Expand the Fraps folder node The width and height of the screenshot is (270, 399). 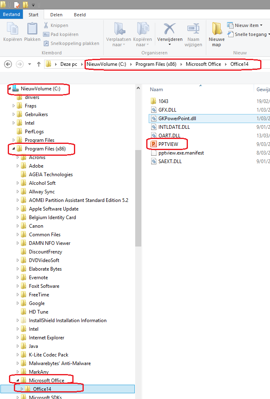click(14, 105)
